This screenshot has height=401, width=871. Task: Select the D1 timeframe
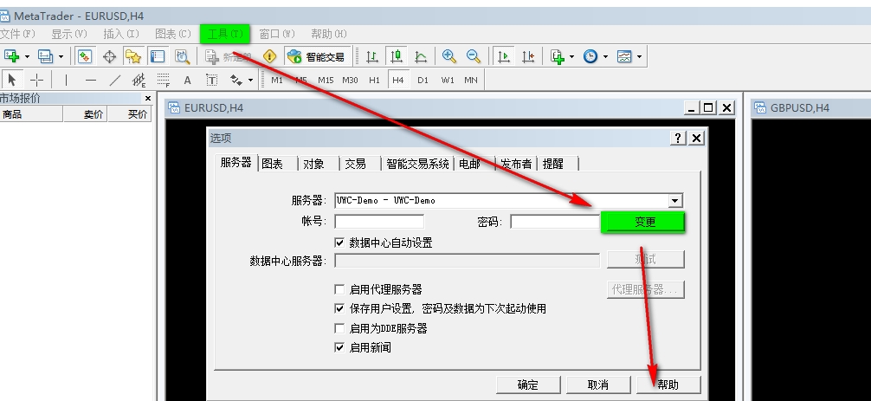423,80
